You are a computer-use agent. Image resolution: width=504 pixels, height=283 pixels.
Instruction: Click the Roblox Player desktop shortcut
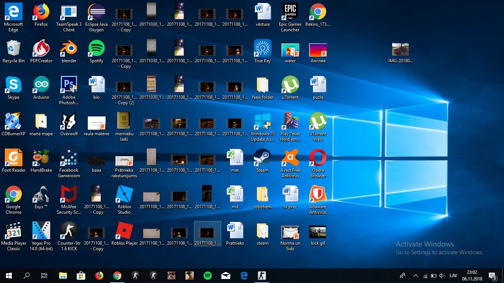[124, 234]
